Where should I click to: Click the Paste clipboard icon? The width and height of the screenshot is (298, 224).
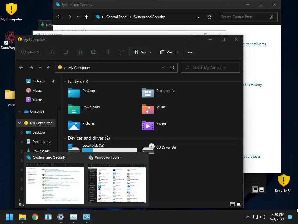pos(80,52)
